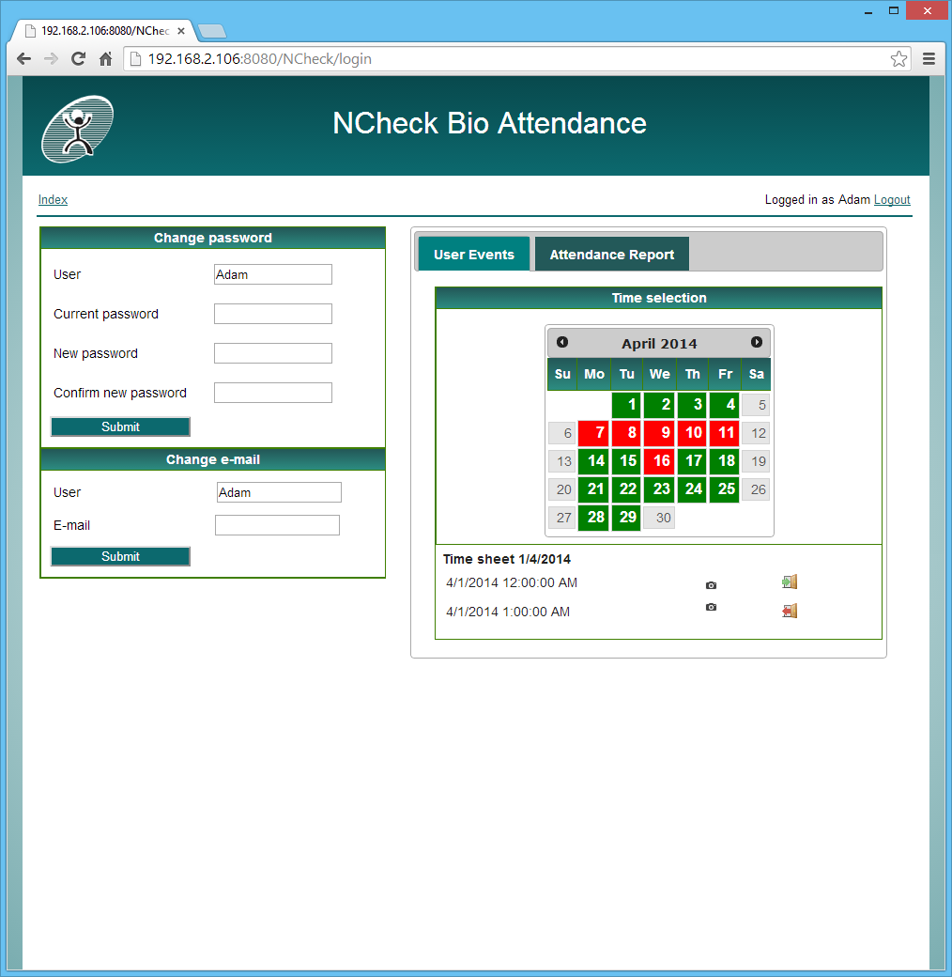The image size is (952, 977).
Task: Log out of the Adam account
Action: (892, 199)
